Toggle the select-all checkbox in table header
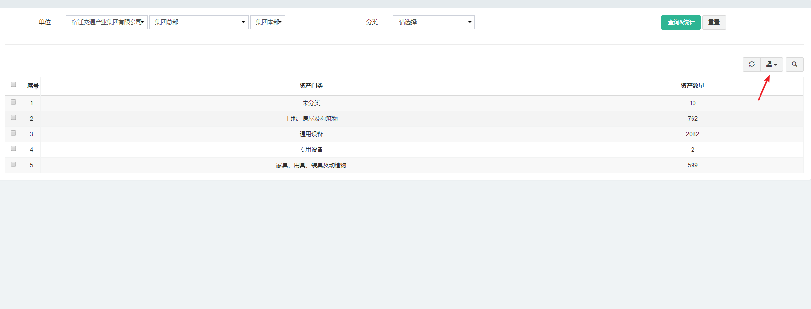 point(13,85)
